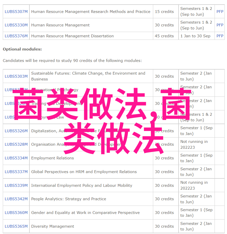Open PFP link for Human Resource Management row
Viewport: 227px width, 234px height.
coord(220,25)
